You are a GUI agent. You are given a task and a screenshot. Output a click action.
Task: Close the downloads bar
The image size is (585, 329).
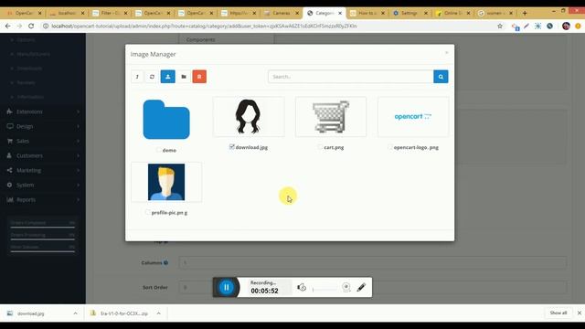(580, 313)
